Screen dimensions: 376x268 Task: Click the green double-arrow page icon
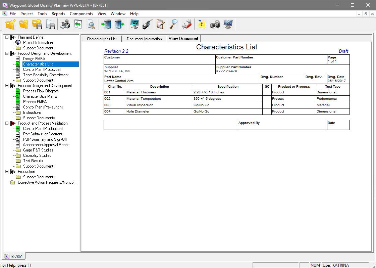(78, 24)
